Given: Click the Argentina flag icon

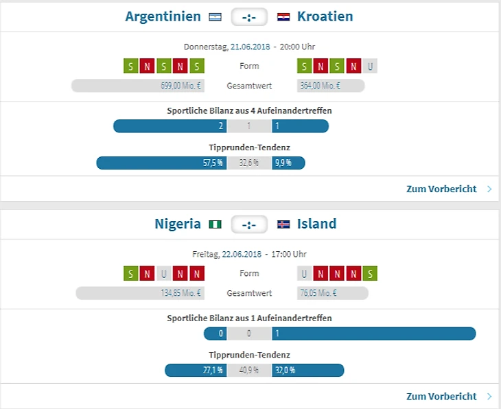Looking at the screenshot, I should click(215, 17).
